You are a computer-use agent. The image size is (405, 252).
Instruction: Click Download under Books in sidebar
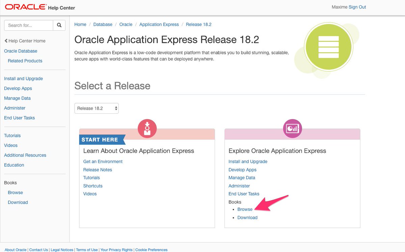pyautogui.click(x=18, y=202)
